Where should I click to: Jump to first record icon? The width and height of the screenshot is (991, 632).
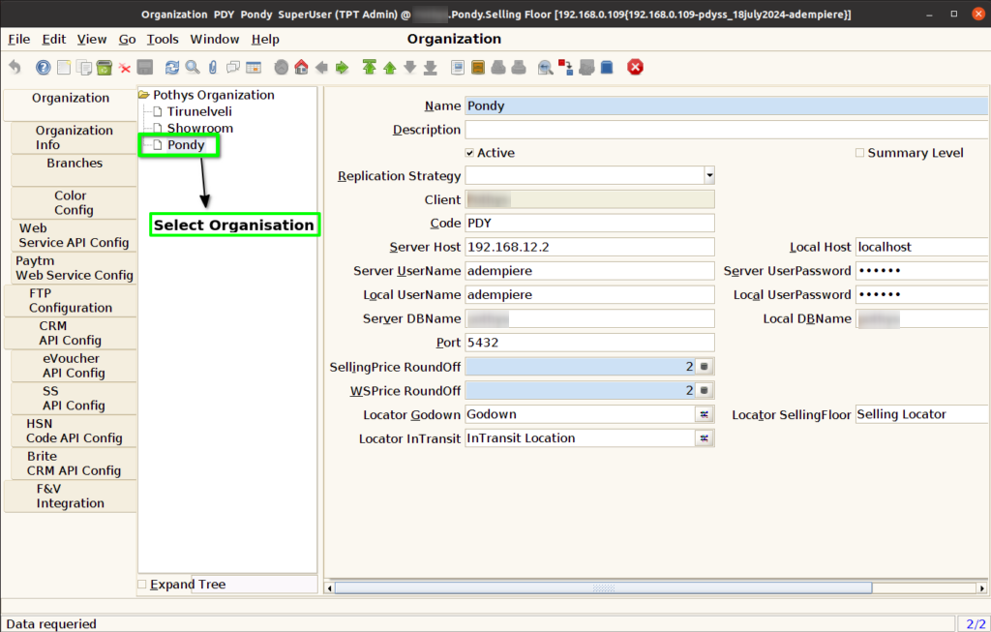click(369, 67)
